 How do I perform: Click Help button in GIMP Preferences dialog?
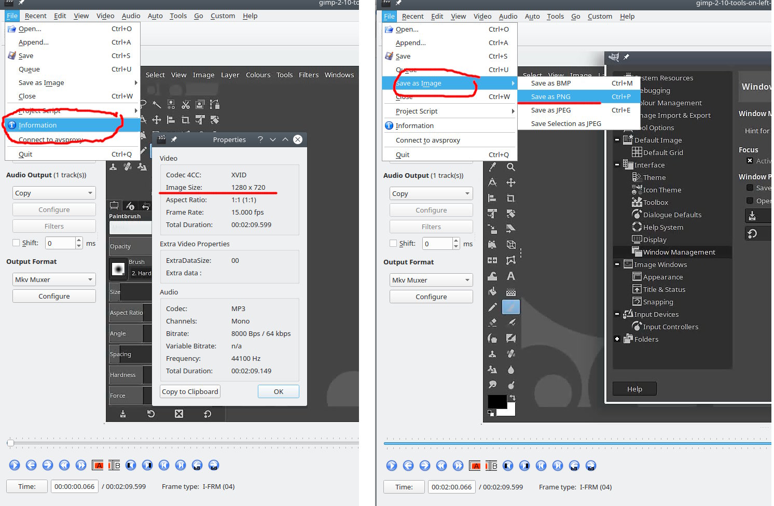point(634,389)
